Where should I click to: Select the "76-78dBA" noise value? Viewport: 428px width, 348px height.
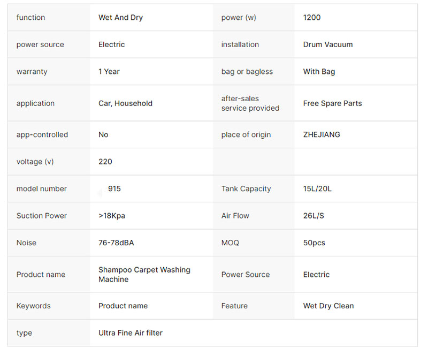[116, 243]
